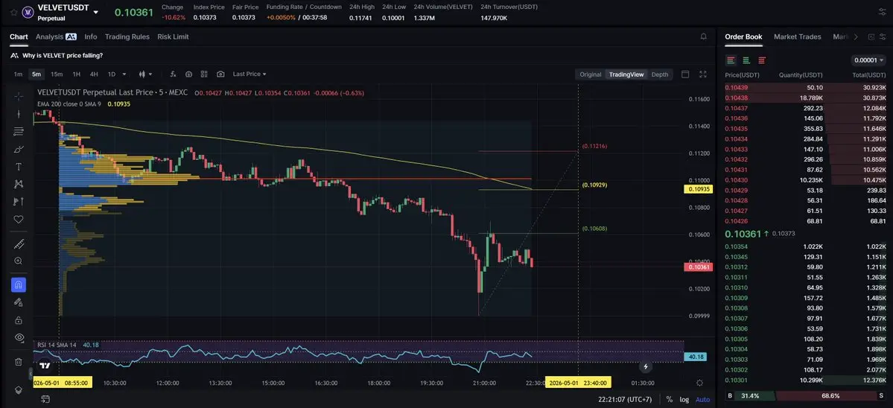Open the Last Price source dropdown
Image resolution: width=893 pixels, height=408 pixels.
point(250,74)
